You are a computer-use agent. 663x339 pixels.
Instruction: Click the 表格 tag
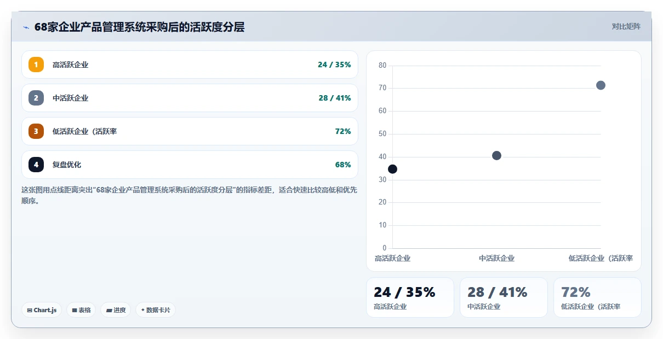tap(81, 310)
